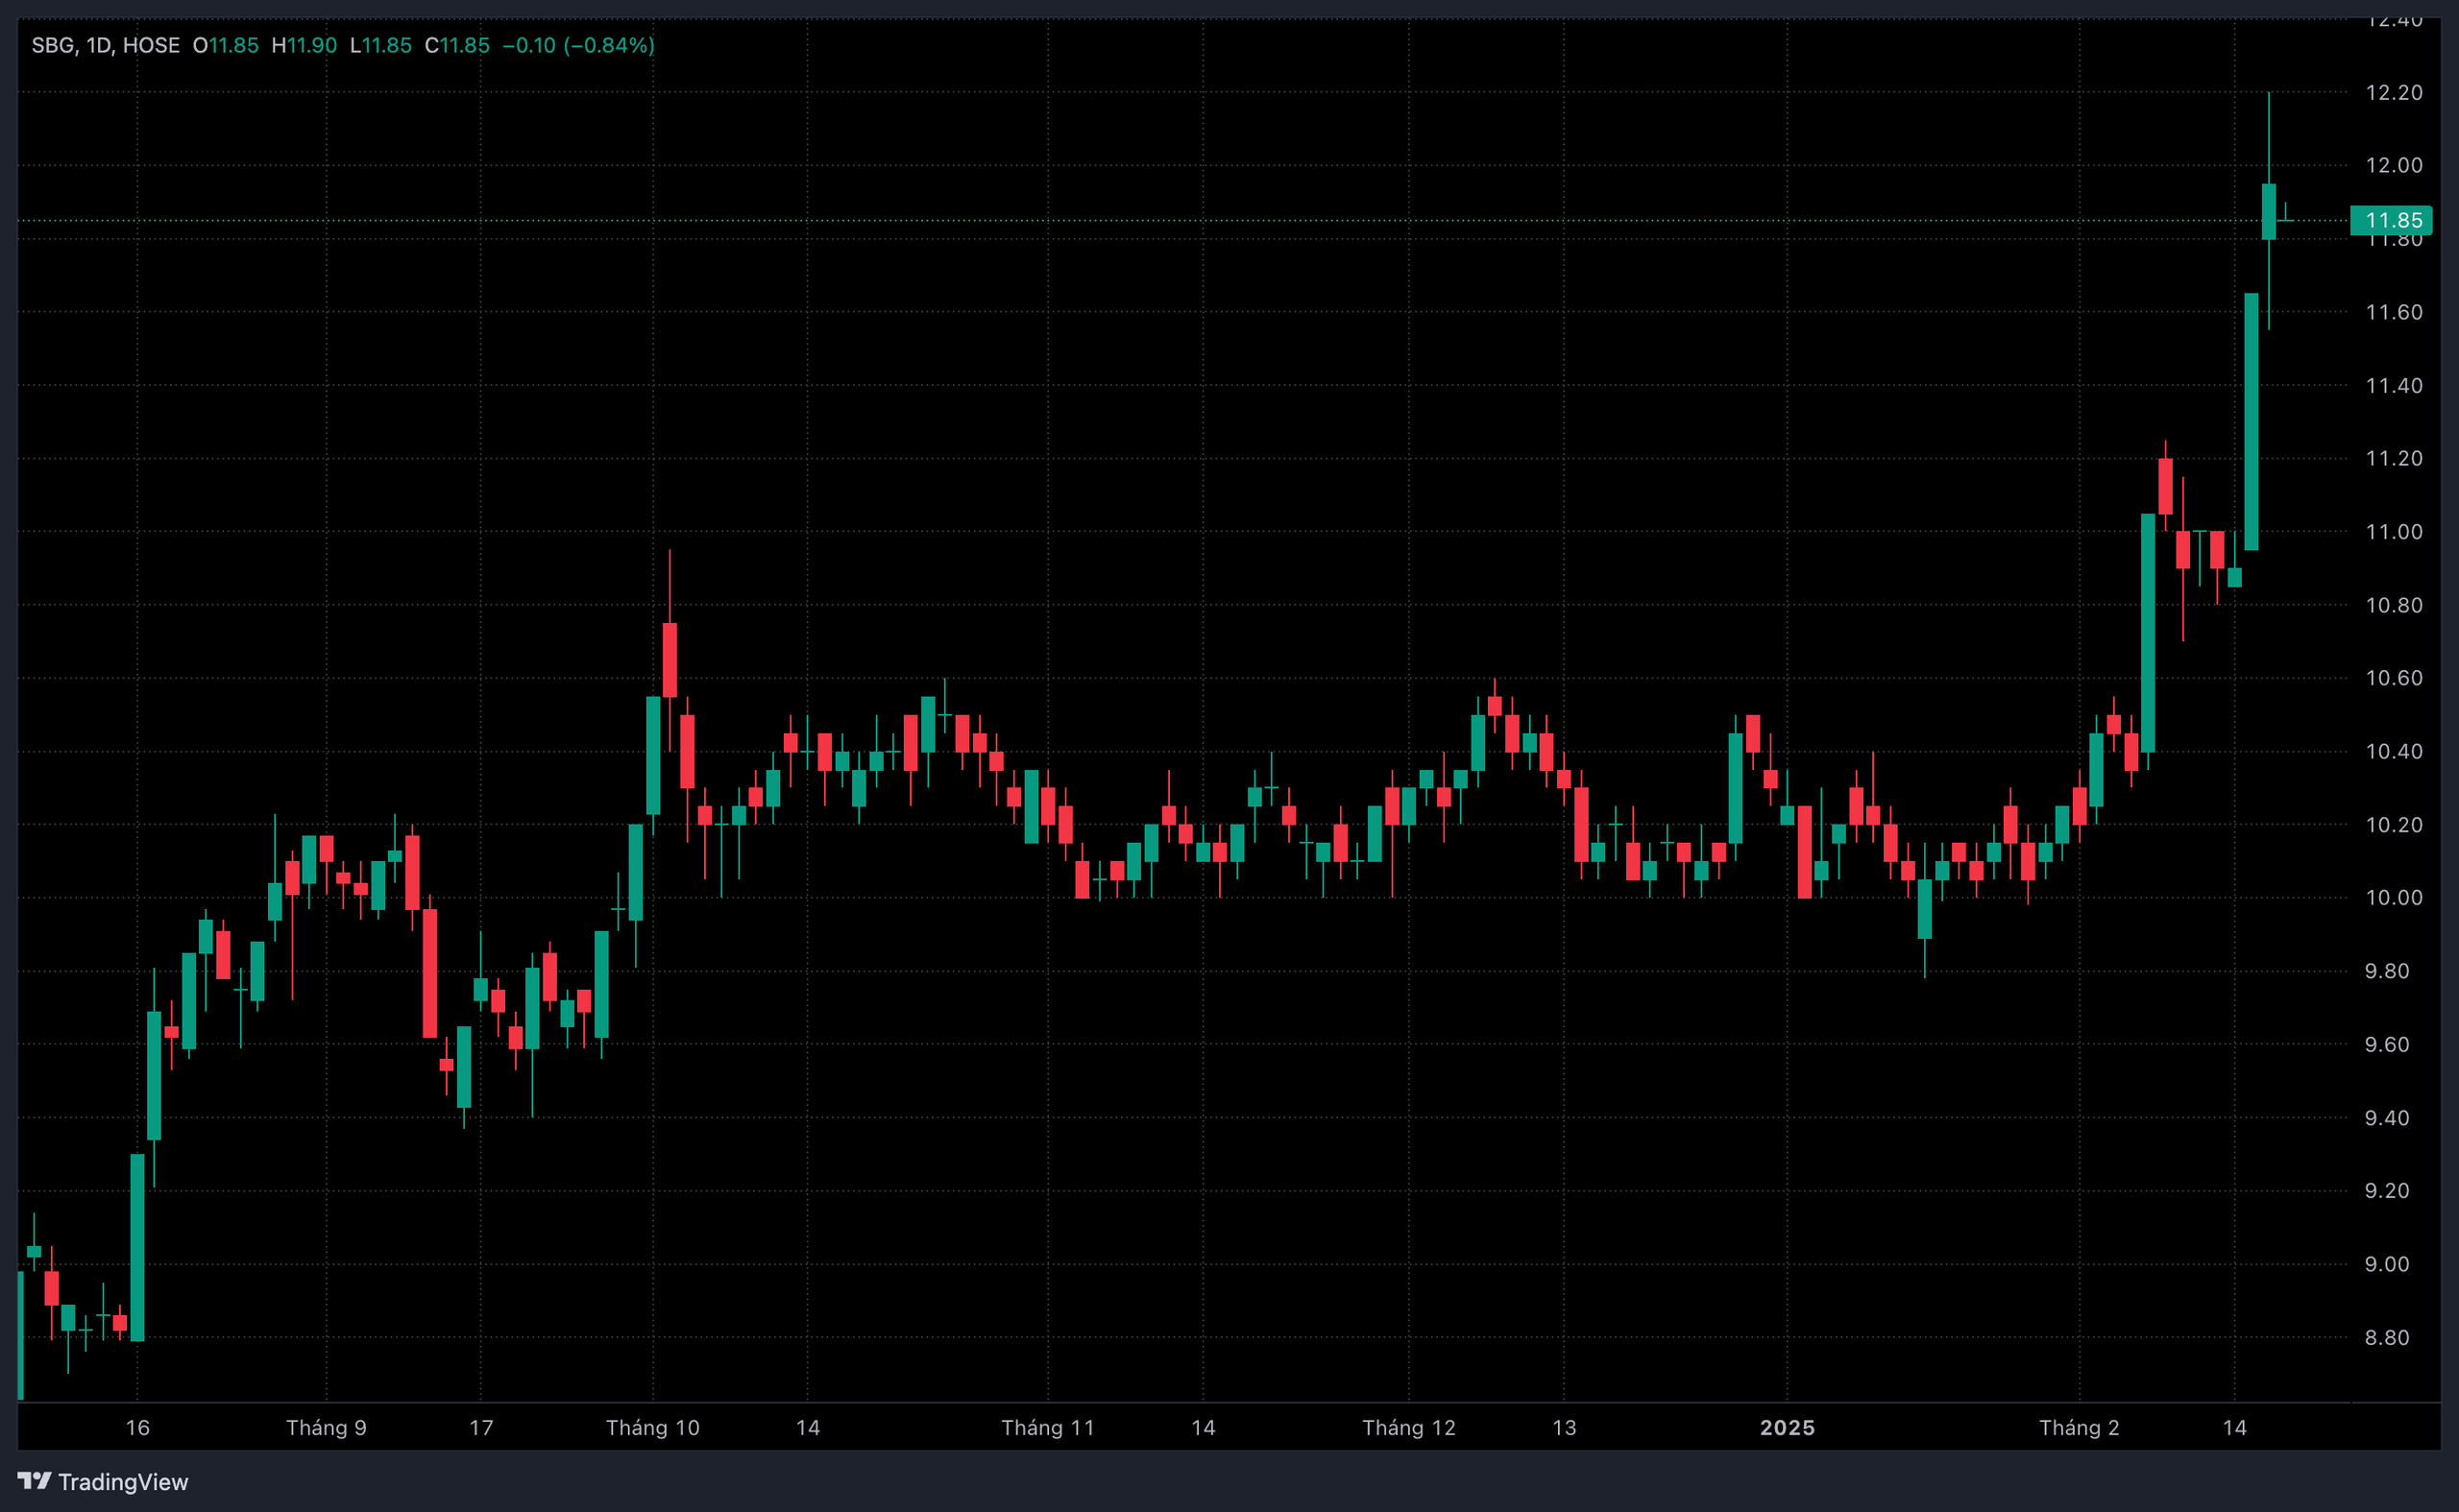
Task: Click the 9.20 price axis label
Action: [2387, 1190]
